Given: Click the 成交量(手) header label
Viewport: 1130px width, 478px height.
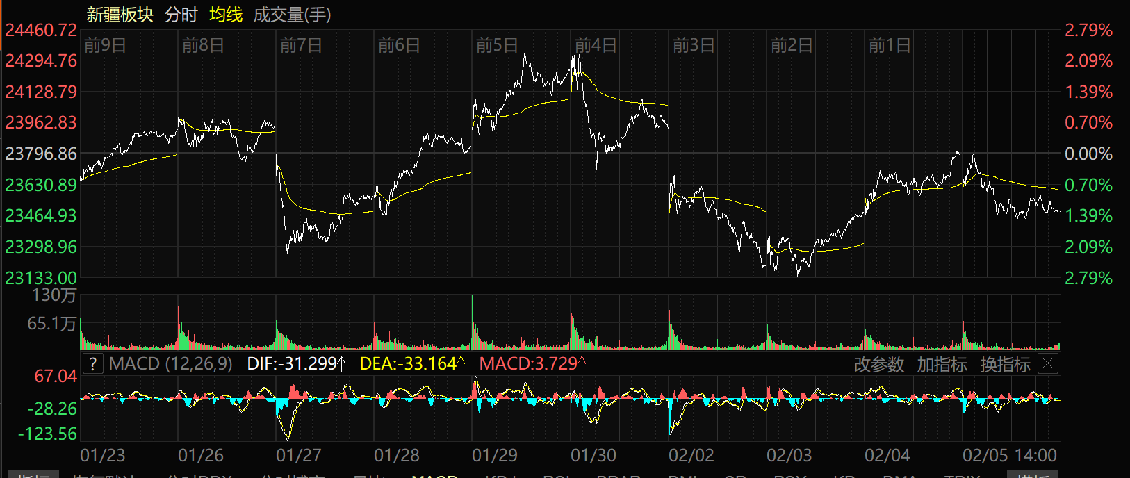Looking at the screenshot, I should [x=292, y=15].
